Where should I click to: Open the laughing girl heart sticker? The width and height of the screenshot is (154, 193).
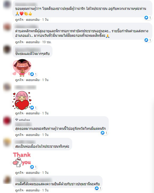(x=22, y=68)
